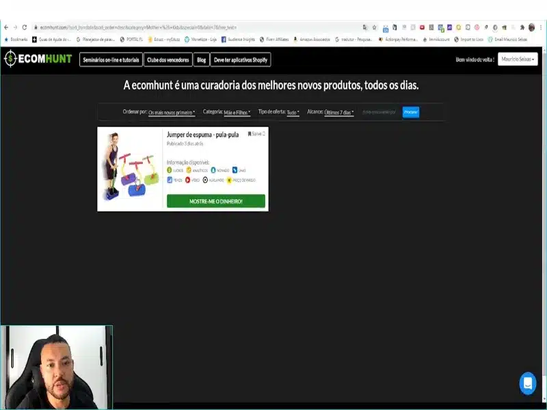Click the ecomhunt.com URL address bar
The image size is (547, 410).
tap(196, 27)
